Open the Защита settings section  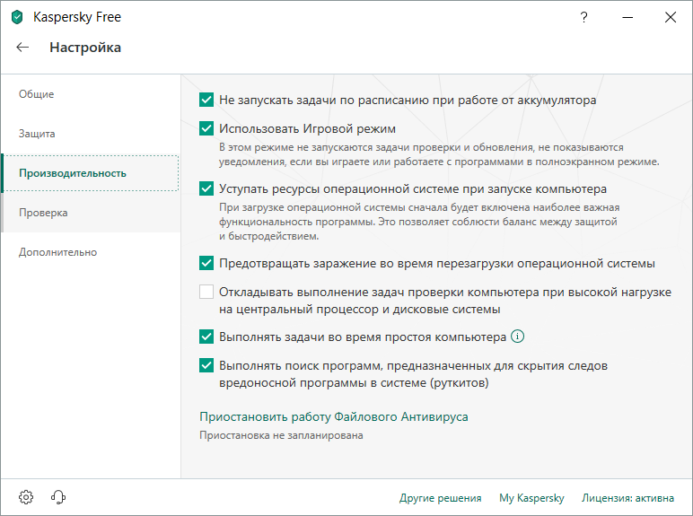(x=37, y=134)
